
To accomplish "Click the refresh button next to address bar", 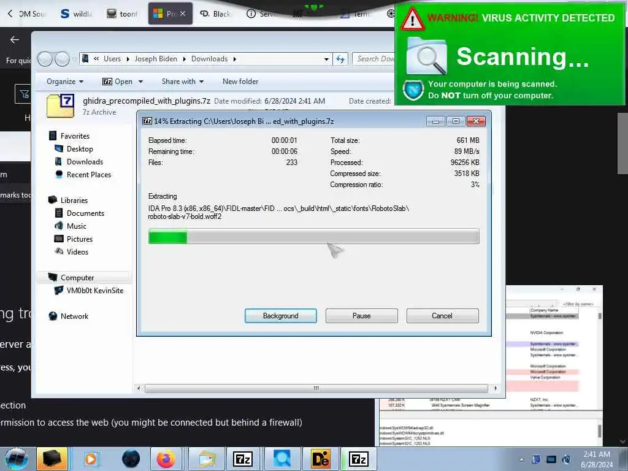I will pyautogui.click(x=340, y=59).
